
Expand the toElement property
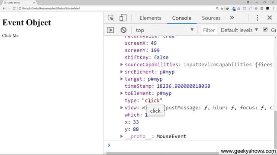tap(122, 93)
